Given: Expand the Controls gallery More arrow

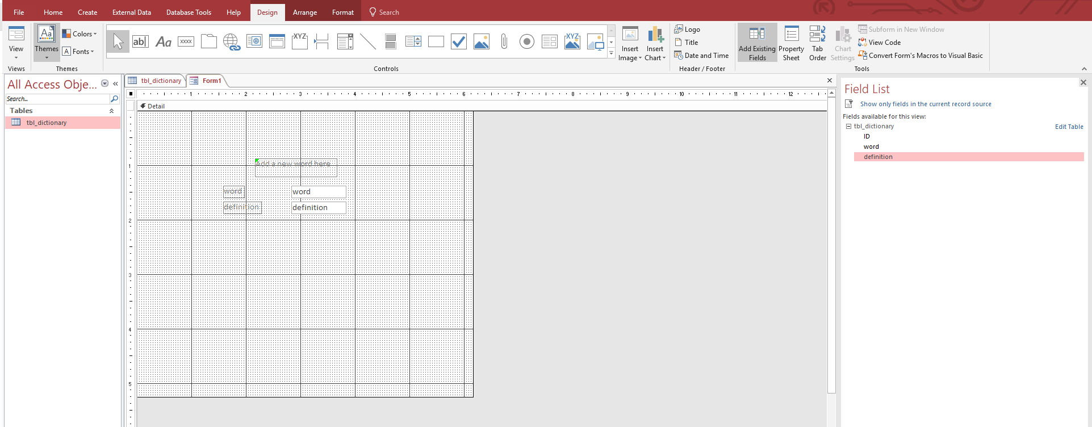Looking at the screenshot, I should (x=611, y=53).
